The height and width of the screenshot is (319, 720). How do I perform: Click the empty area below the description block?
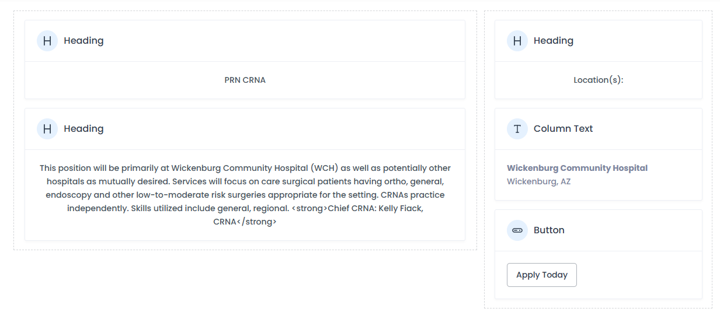pos(245,280)
